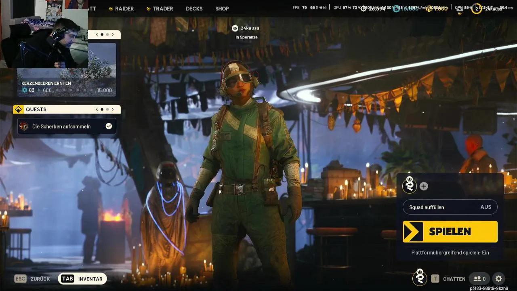The width and height of the screenshot is (517, 291).
Task: Open settings gear icon
Action: click(498, 278)
